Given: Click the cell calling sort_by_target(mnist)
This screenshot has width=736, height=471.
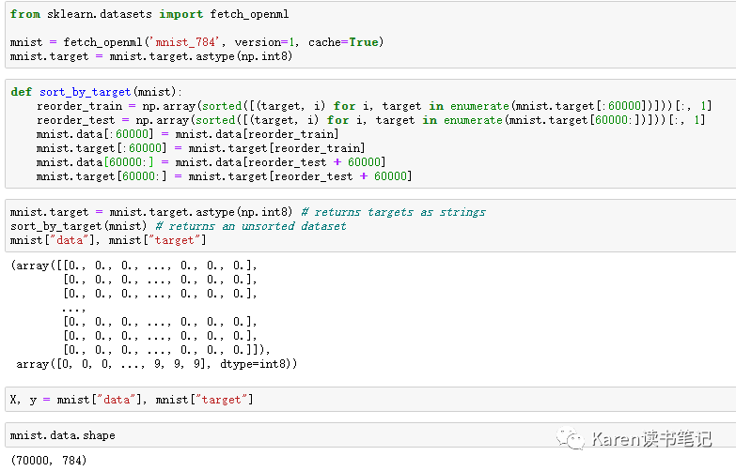Looking at the screenshot, I should (370, 226).
